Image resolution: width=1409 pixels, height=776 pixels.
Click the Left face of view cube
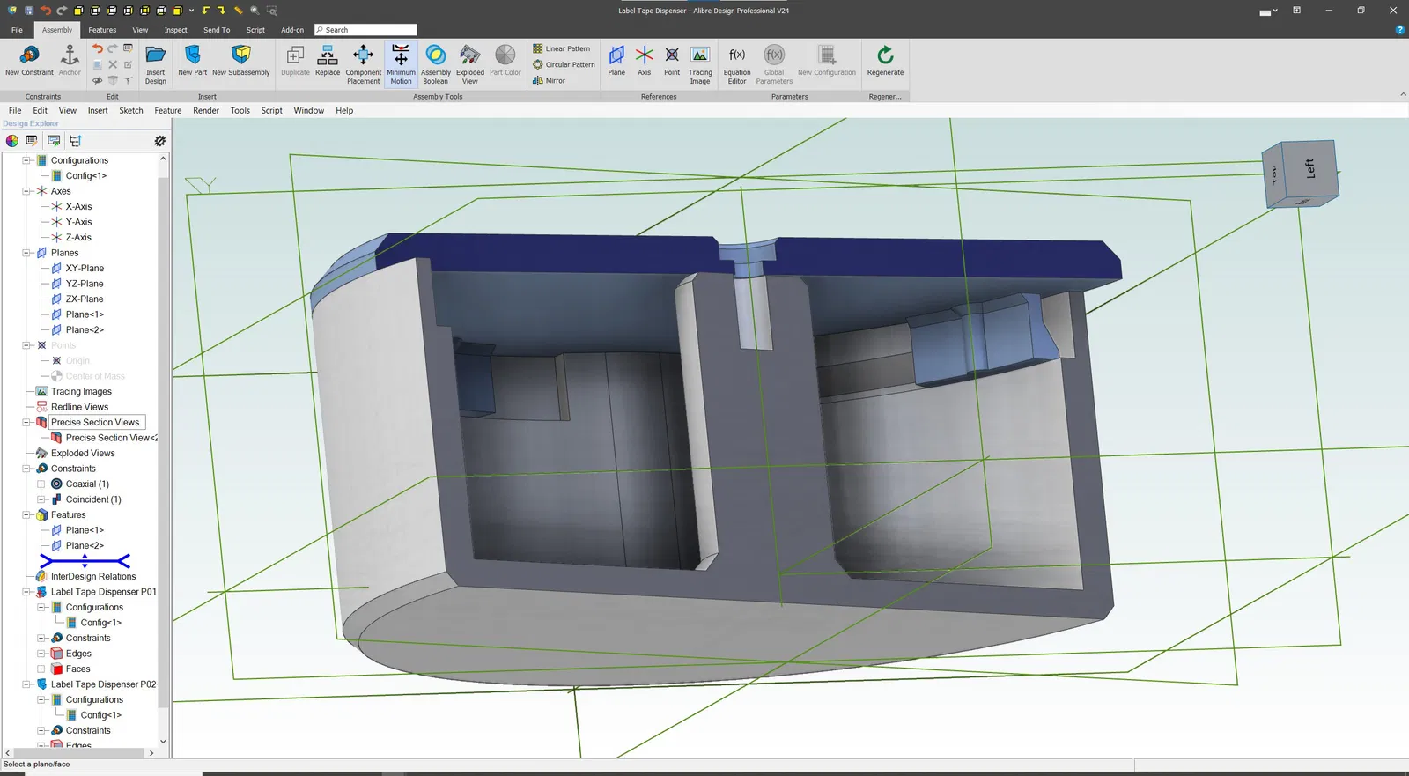(x=1309, y=169)
